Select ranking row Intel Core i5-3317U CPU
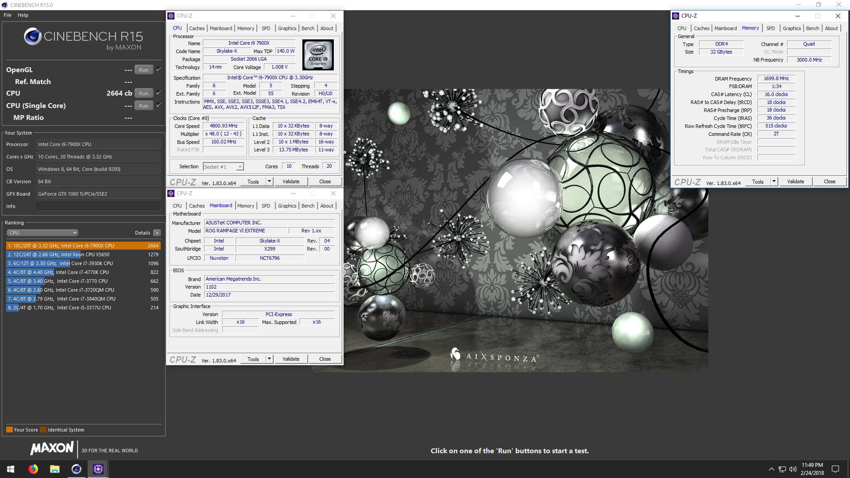 click(x=83, y=308)
